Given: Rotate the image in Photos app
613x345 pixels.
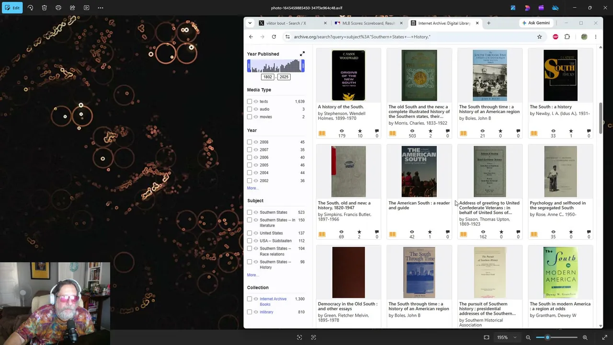Looking at the screenshot, I should click(30, 8).
